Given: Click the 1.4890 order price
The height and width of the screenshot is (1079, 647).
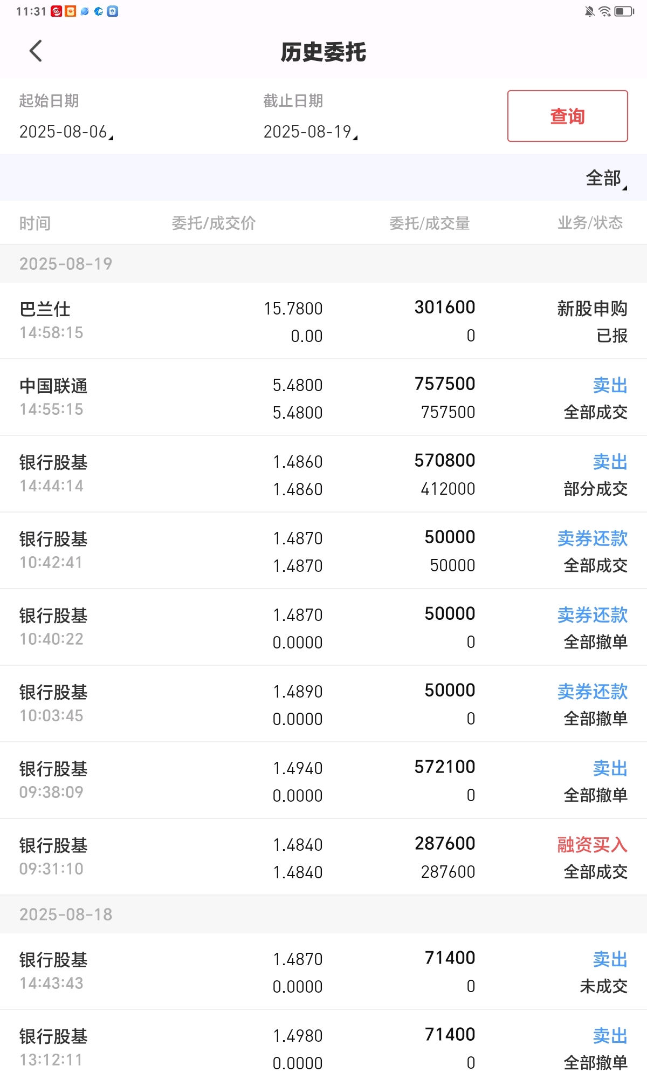Looking at the screenshot, I should tap(298, 692).
